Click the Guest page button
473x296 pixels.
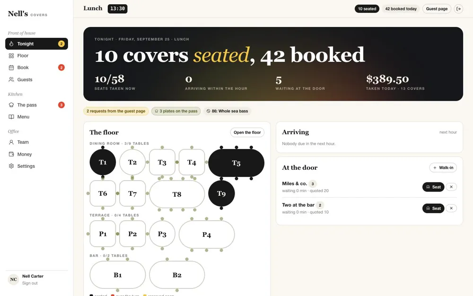tap(437, 9)
